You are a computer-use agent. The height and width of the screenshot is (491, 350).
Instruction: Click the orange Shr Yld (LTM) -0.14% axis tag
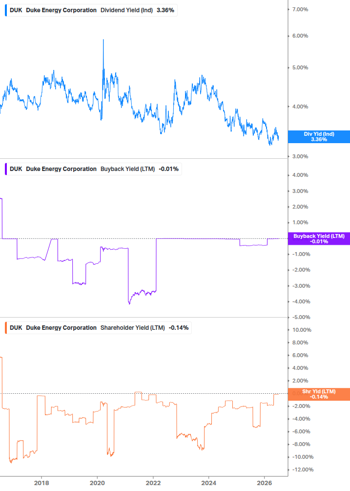[319, 394]
